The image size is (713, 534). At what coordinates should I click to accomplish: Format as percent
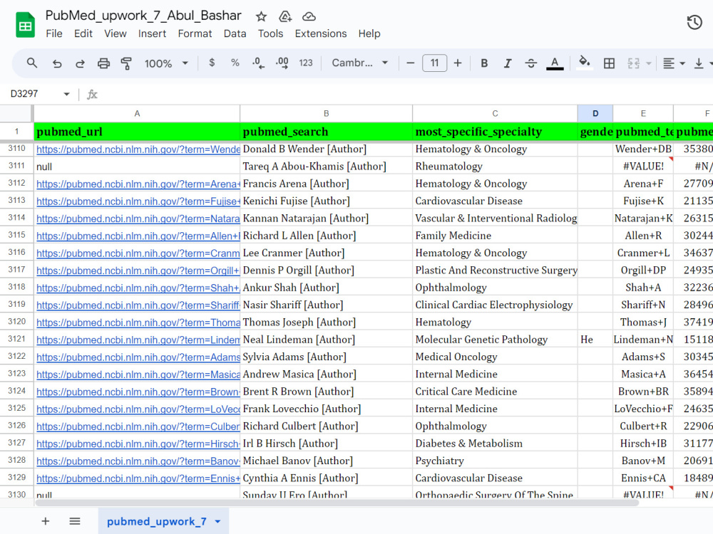235,63
